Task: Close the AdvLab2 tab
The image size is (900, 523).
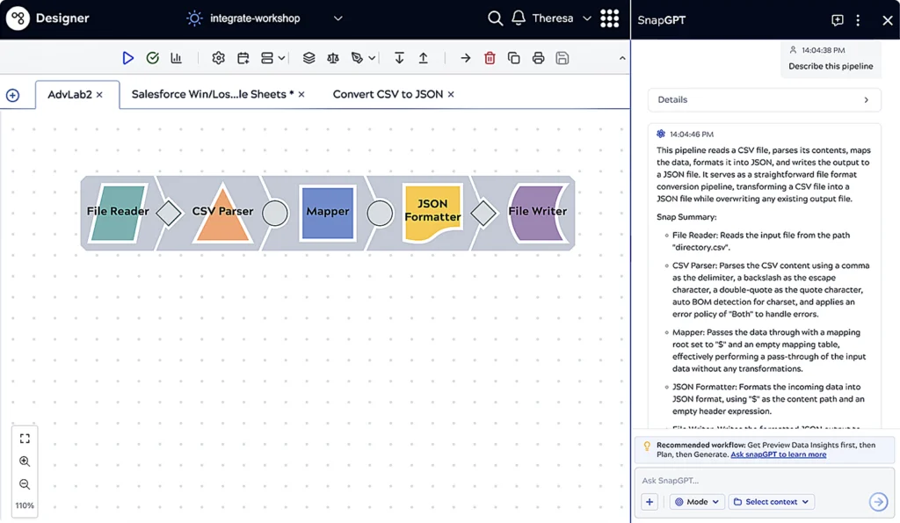Action: [100, 95]
